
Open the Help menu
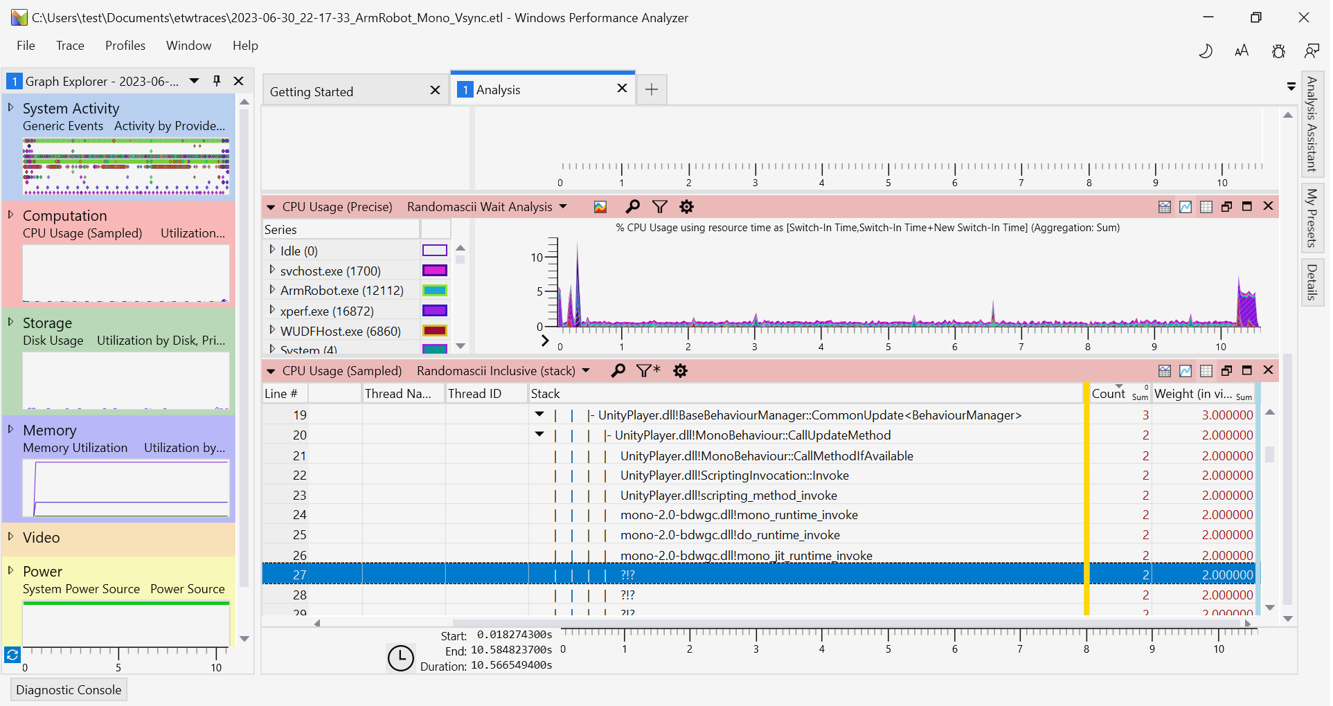pos(245,46)
